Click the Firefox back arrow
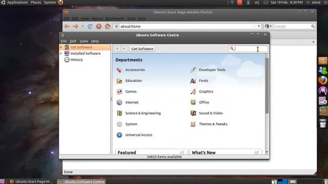 tap(67, 26)
